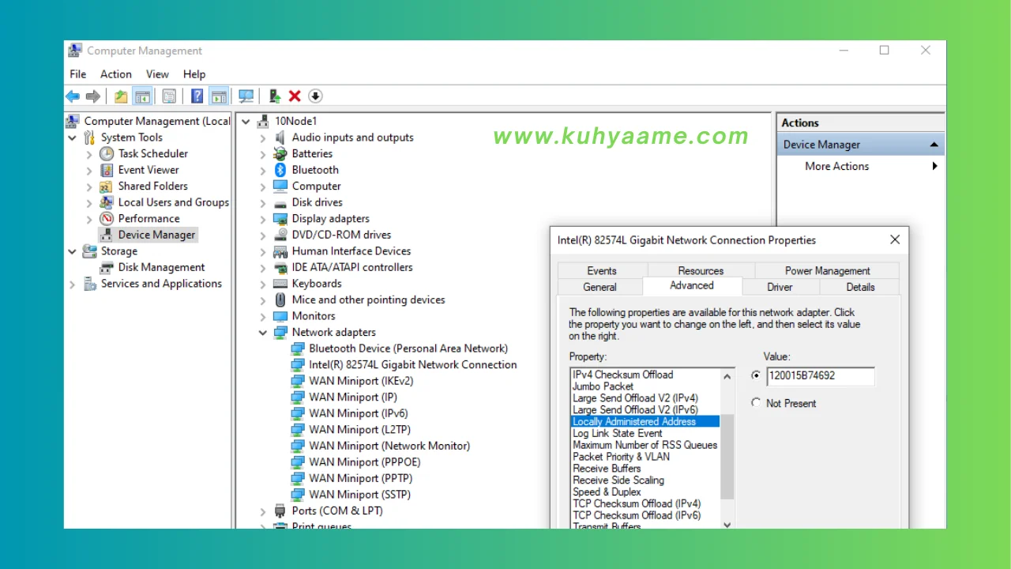The width and height of the screenshot is (1011, 569).
Task: Select Performance in console tree
Action: 149,219
